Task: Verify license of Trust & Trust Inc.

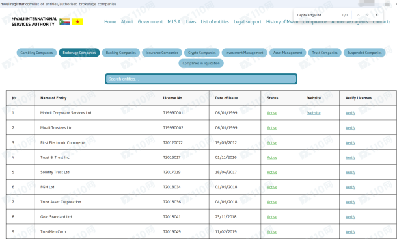Action: click(x=350, y=157)
